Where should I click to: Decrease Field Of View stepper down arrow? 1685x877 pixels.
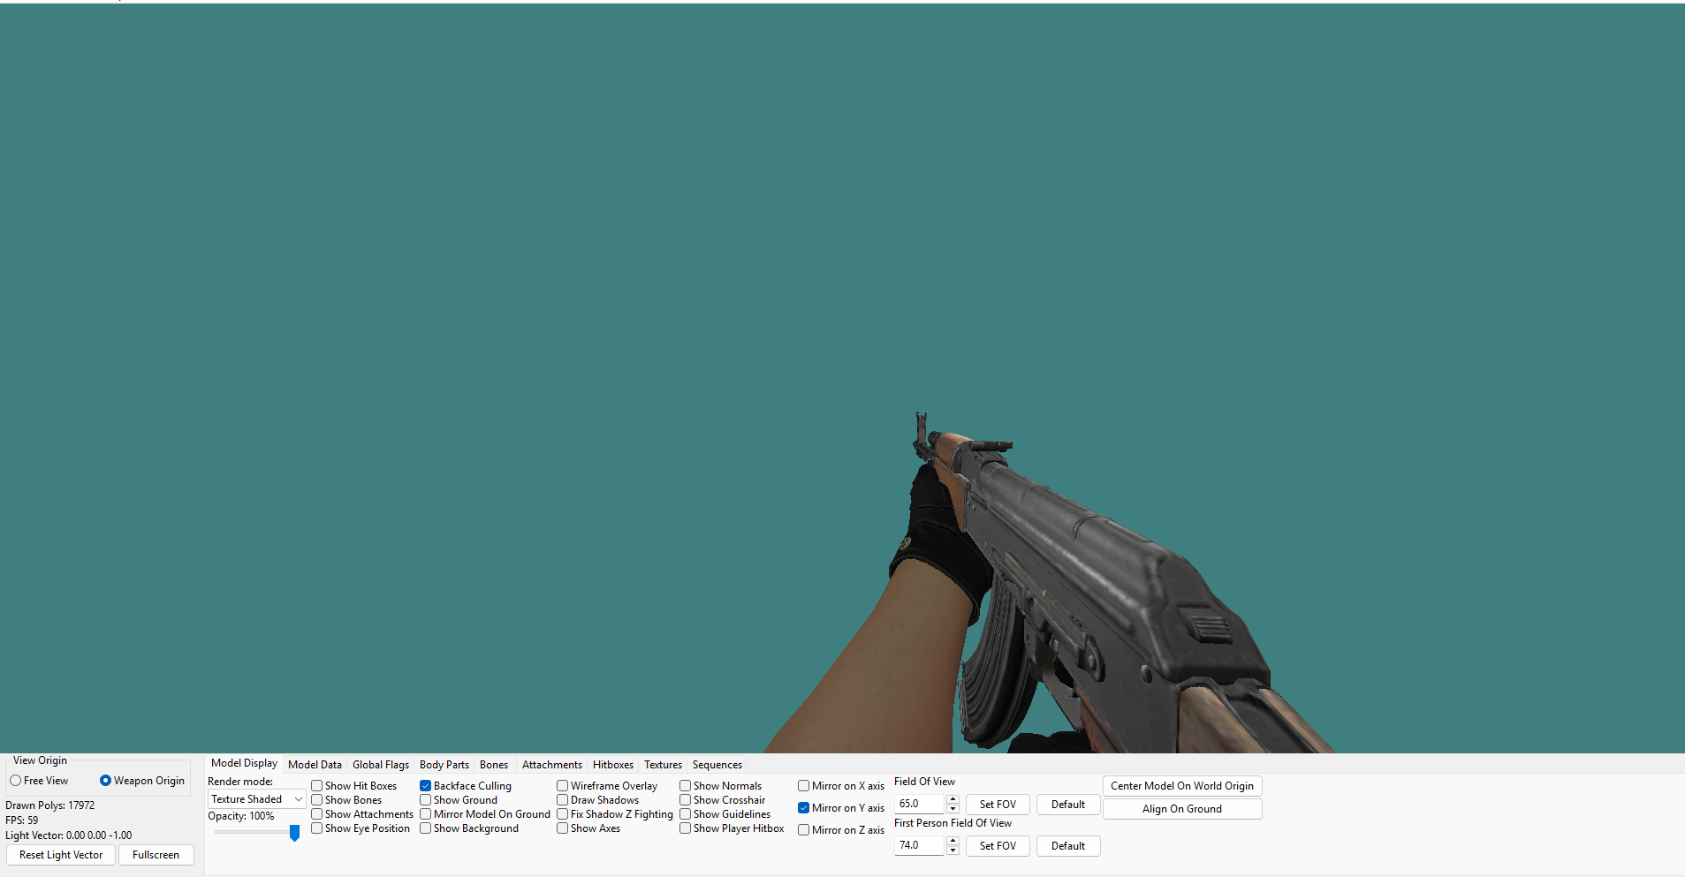coord(953,808)
